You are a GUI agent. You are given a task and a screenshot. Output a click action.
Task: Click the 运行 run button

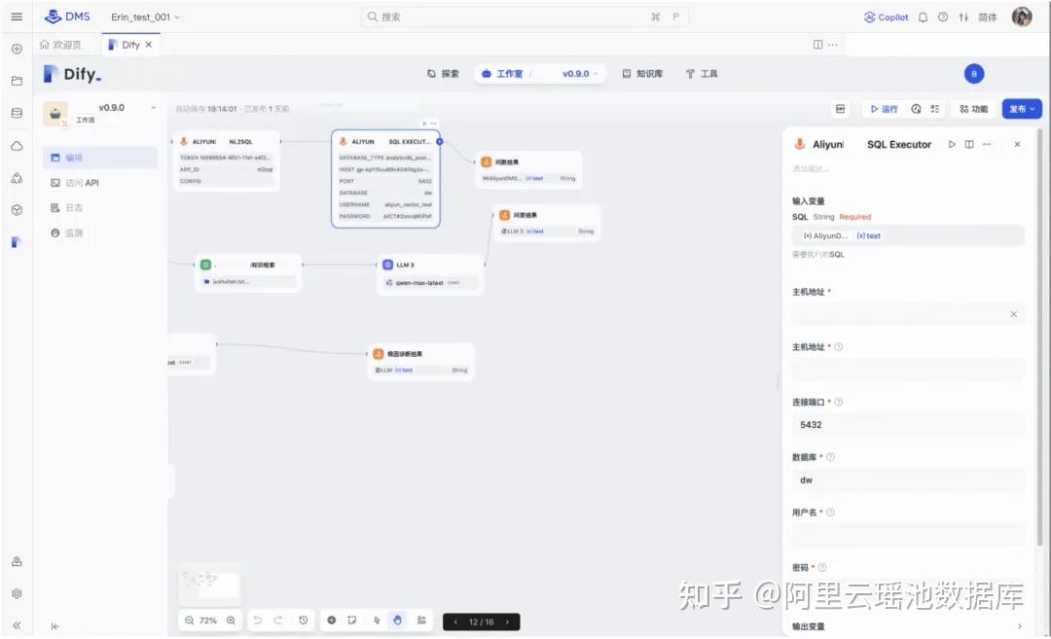click(886, 109)
